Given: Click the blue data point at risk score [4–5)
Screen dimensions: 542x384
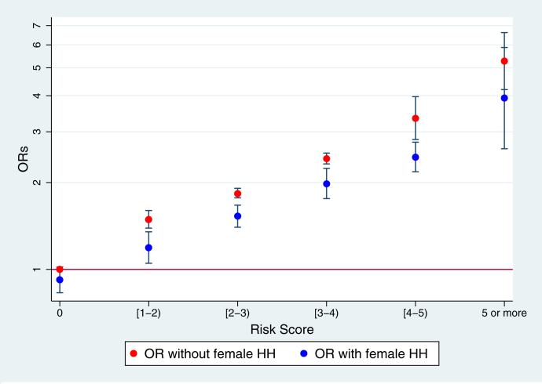Looking at the screenshot, I should point(416,158).
